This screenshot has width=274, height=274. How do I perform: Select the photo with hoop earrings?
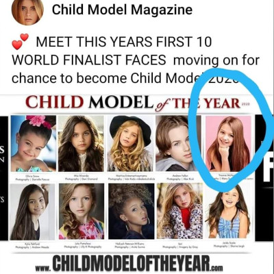click(132, 212)
